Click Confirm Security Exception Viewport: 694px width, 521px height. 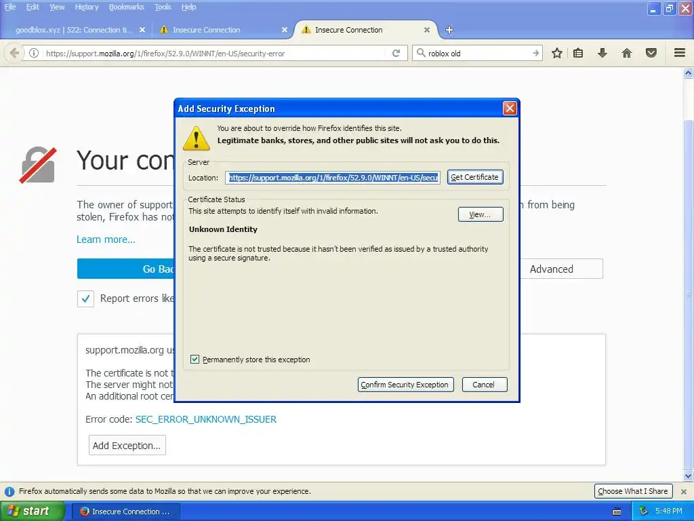(405, 385)
